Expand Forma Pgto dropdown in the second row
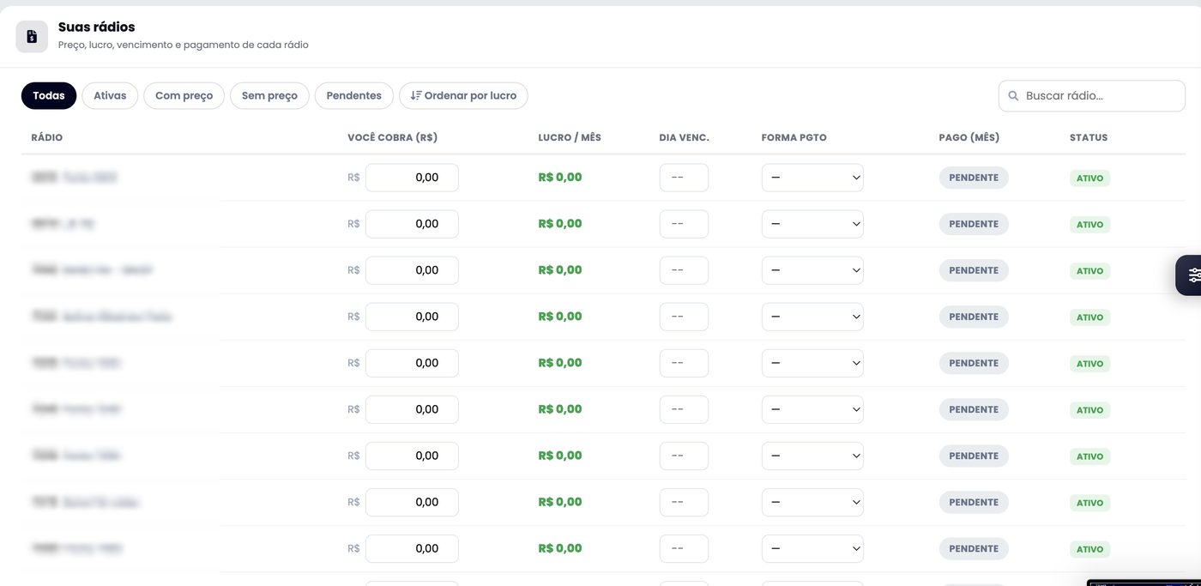 click(x=812, y=224)
